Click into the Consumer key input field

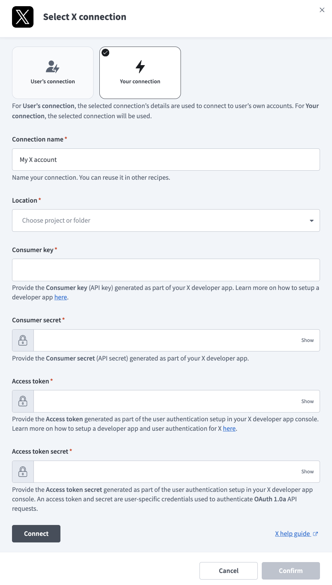(166, 270)
